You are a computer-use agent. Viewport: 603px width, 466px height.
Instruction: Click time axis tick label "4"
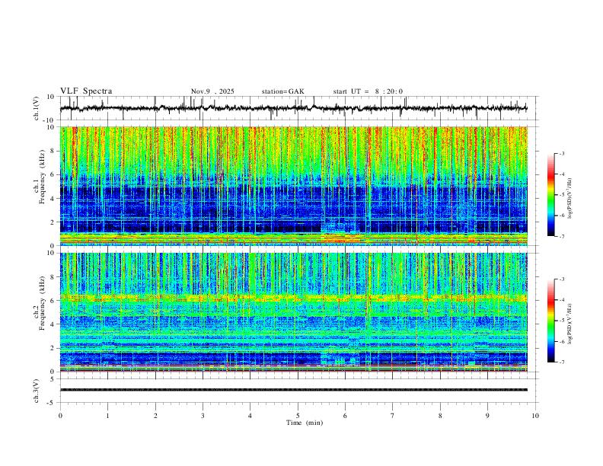click(x=250, y=416)
